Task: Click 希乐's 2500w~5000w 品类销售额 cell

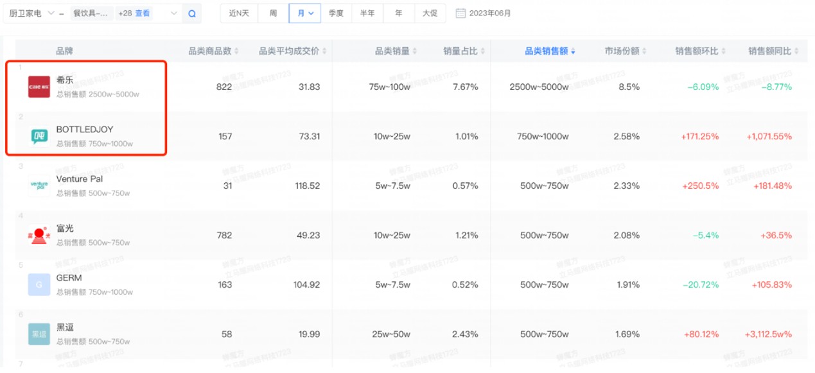Action: [539, 87]
